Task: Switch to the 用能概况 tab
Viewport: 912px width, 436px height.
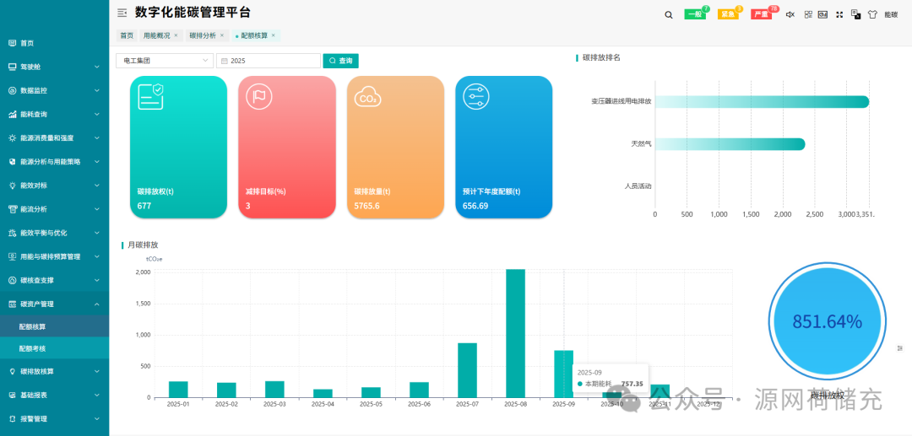Action: pos(156,35)
